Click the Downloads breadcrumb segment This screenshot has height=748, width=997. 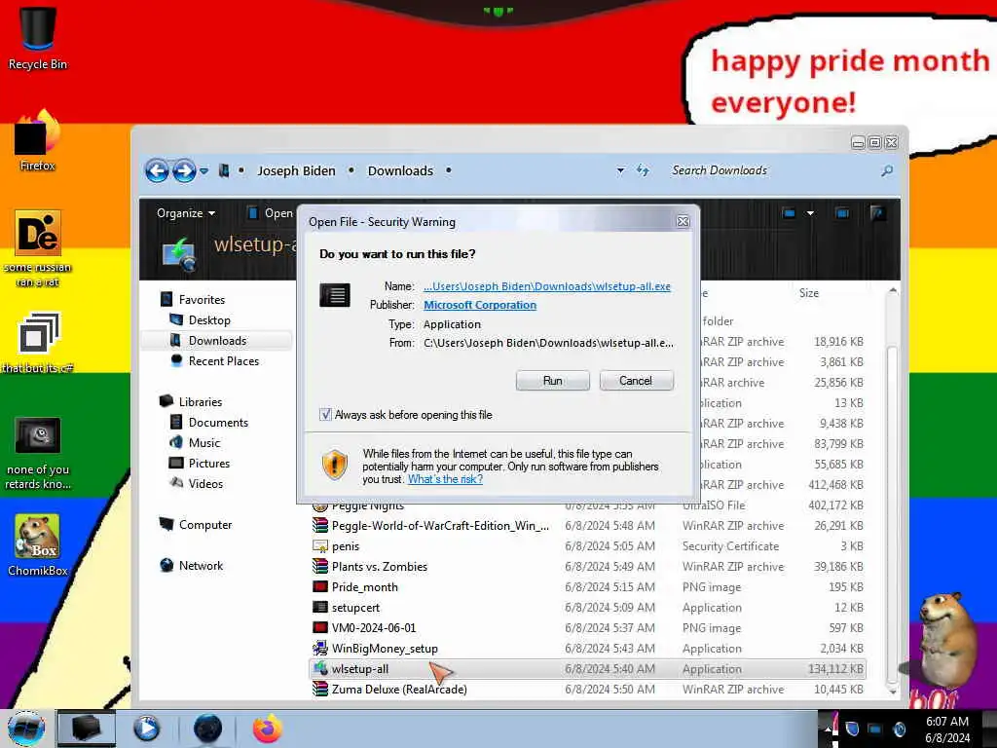coord(400,170)
